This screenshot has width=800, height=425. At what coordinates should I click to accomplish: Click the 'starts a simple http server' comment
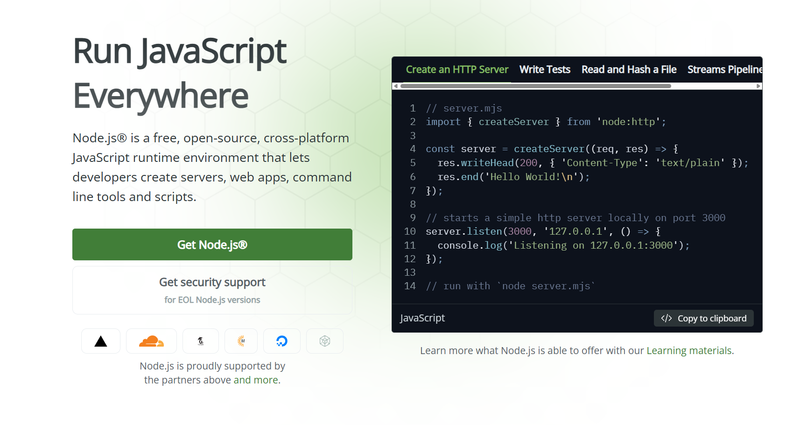[x=575, y=218]
